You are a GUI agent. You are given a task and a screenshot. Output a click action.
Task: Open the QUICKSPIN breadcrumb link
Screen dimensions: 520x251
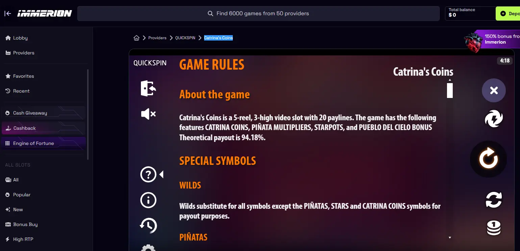[185, 38]
